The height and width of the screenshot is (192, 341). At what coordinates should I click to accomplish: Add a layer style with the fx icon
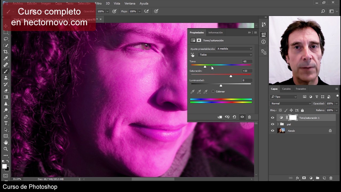[298, 178]
